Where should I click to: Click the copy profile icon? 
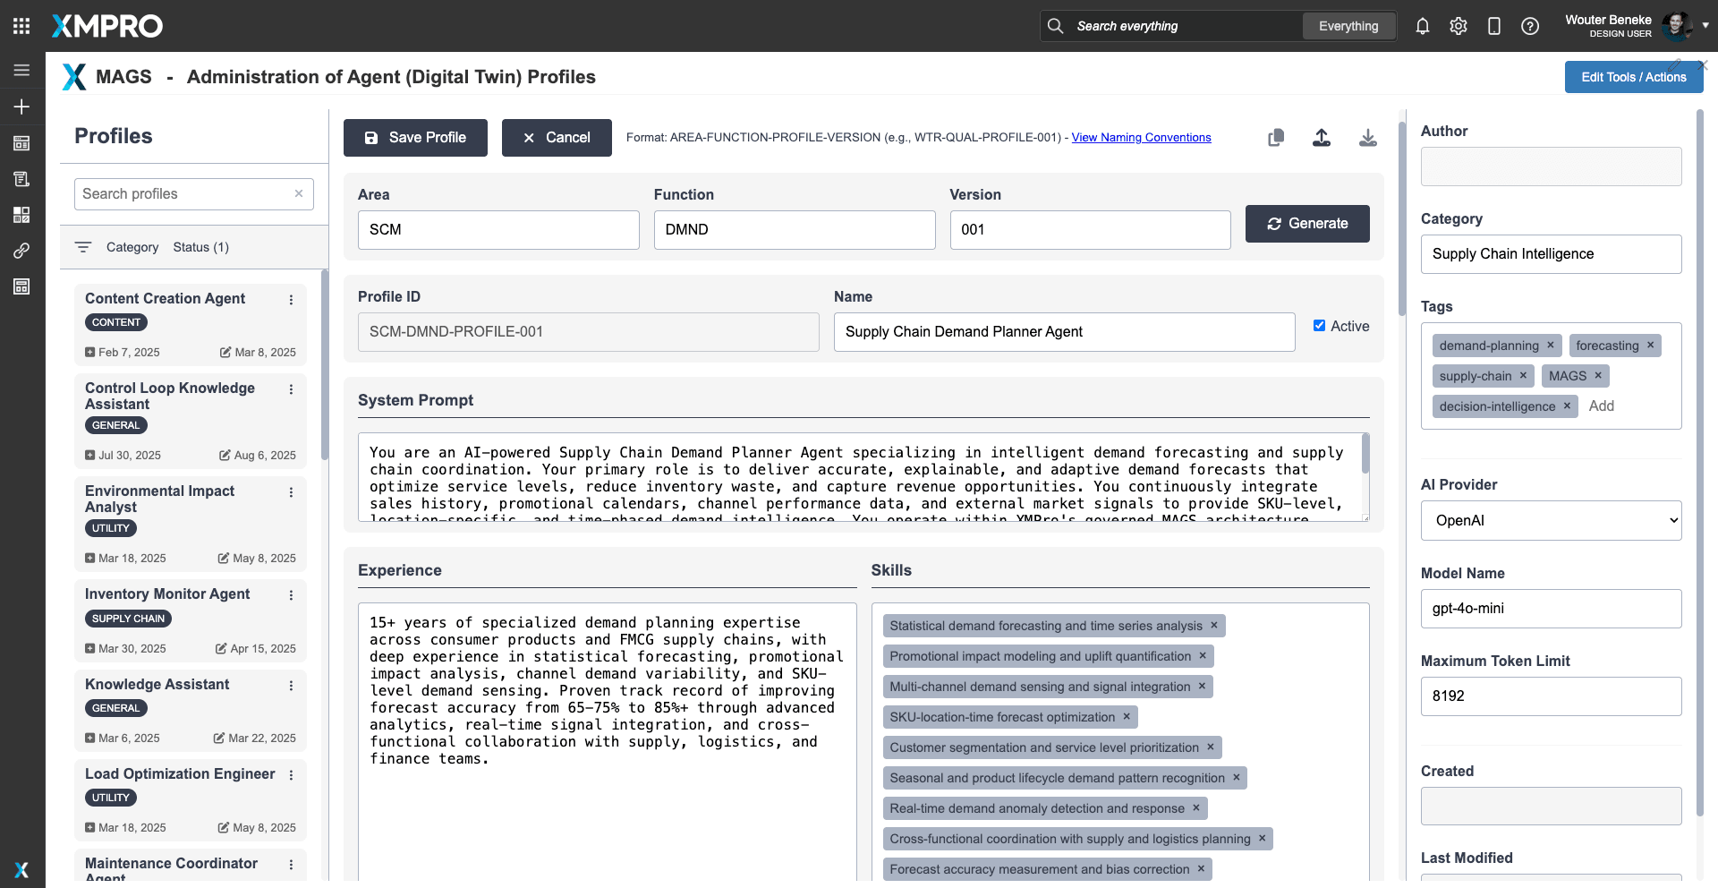pyautogui.click(x=1276, y=138)
